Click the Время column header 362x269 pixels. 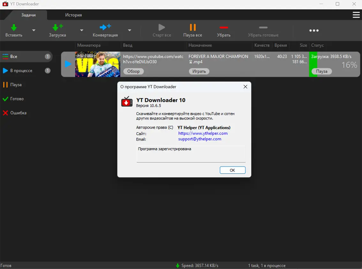pyautogui.click(x=281, y=45)
